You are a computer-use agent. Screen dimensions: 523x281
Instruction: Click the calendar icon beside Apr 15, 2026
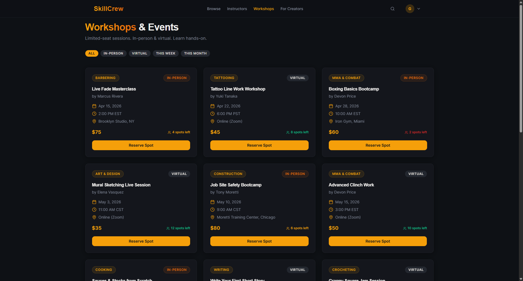94,106
